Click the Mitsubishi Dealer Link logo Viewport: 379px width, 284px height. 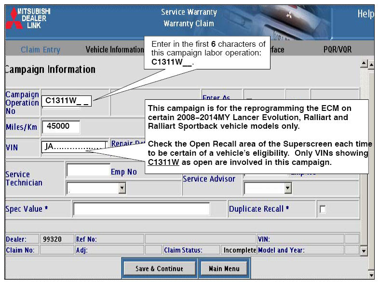[28, 18]
